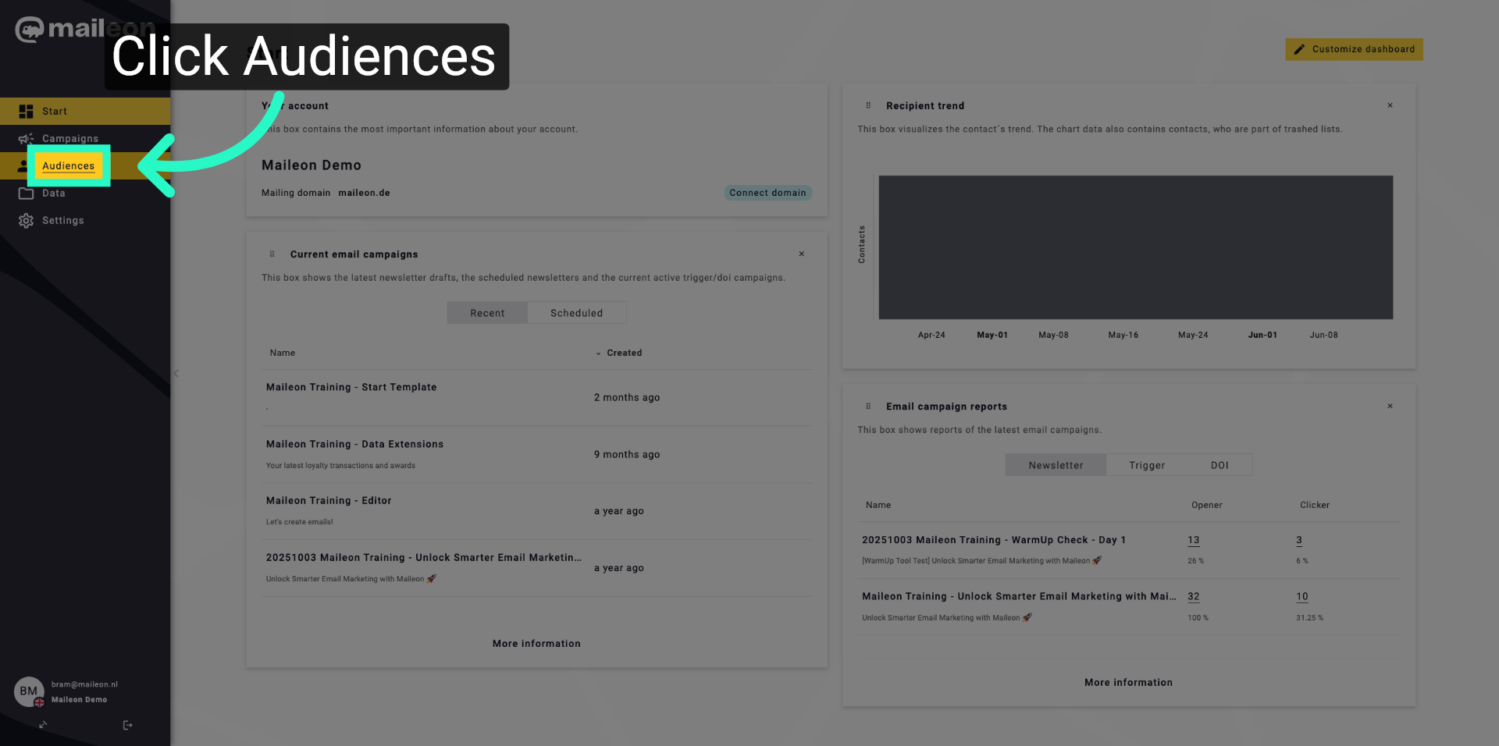1499x746 pixels.
Task: Click clicker count 10
Action: [x=1302, y=596]
